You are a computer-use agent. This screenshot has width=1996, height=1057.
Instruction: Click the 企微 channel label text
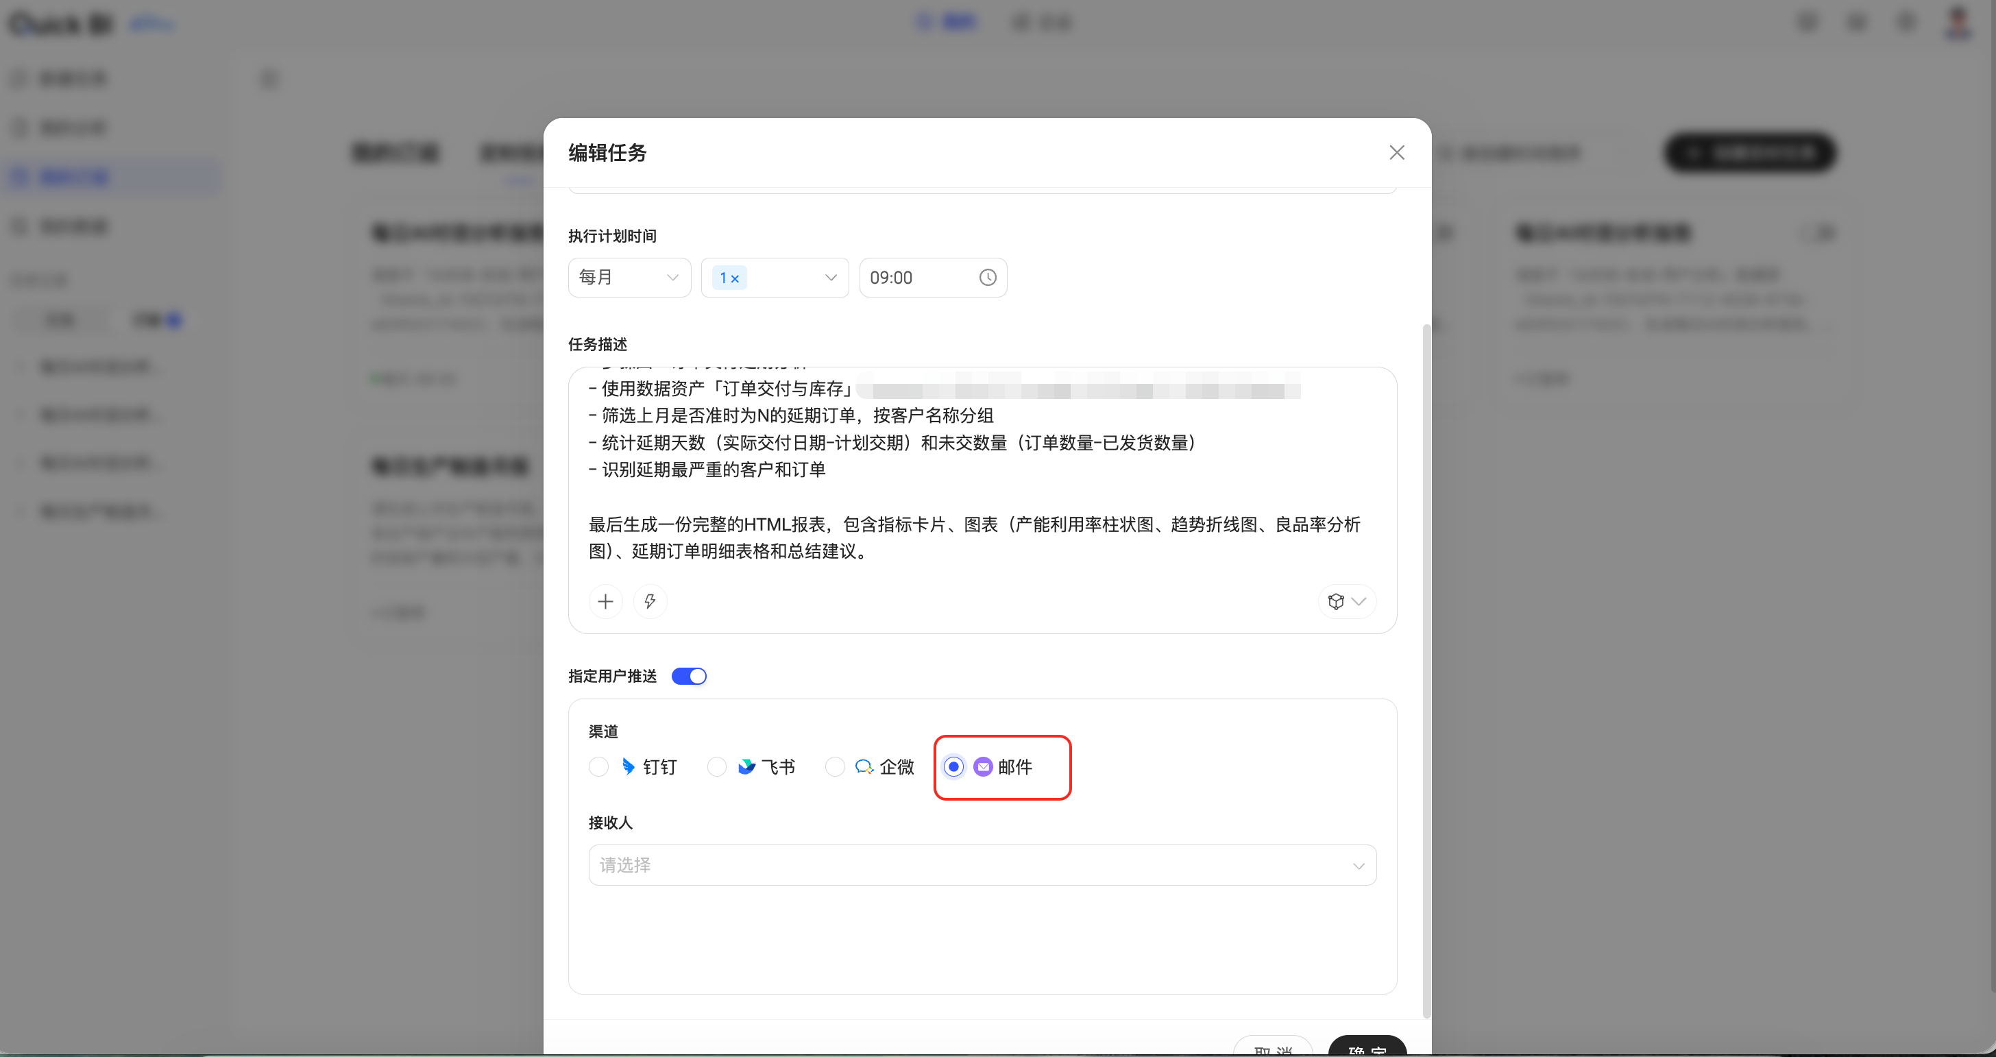pos(897,766)
